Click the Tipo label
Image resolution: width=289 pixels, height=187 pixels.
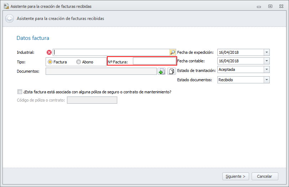click(x=21, y=62)
